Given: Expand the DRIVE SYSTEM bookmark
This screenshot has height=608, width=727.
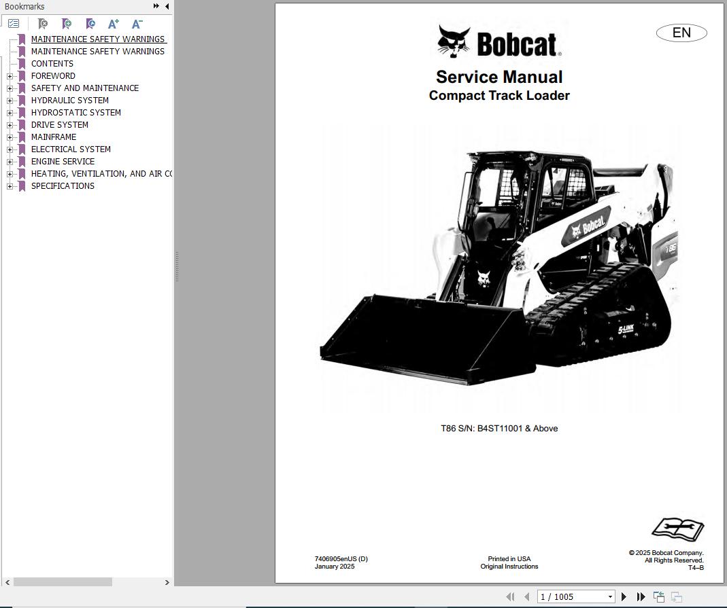Looking at the screenshot, I should coord(10,125).
